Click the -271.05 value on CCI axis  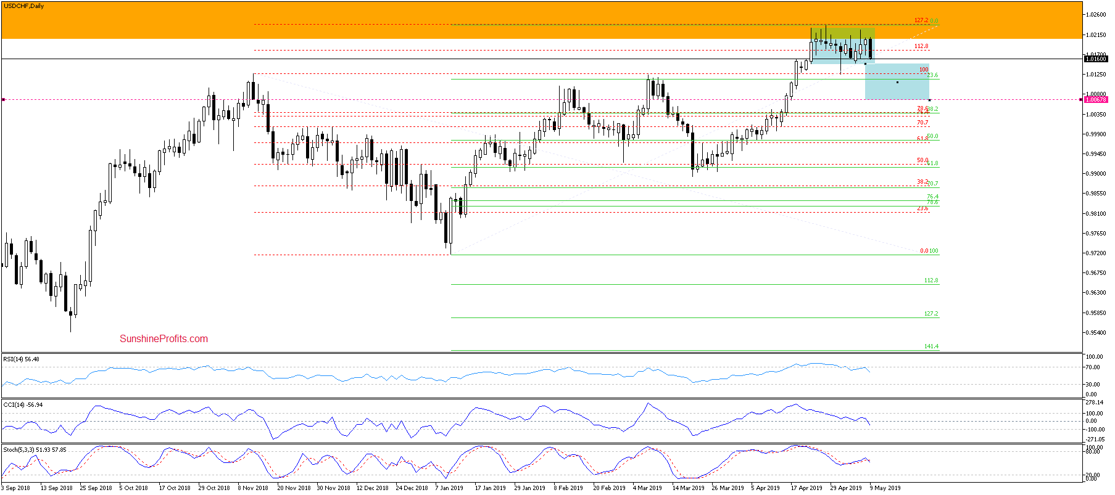(1095, 440)
